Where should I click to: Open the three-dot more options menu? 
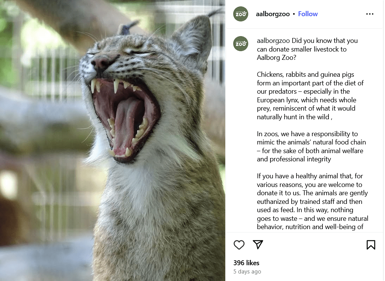(370, 14)
